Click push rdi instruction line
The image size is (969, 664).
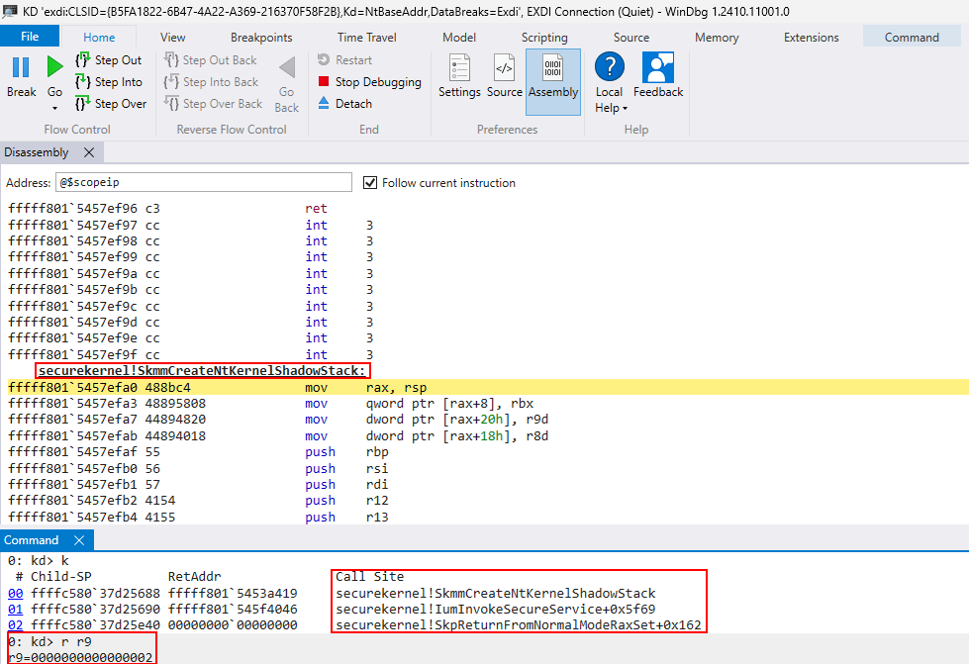(x=198, y=484)
